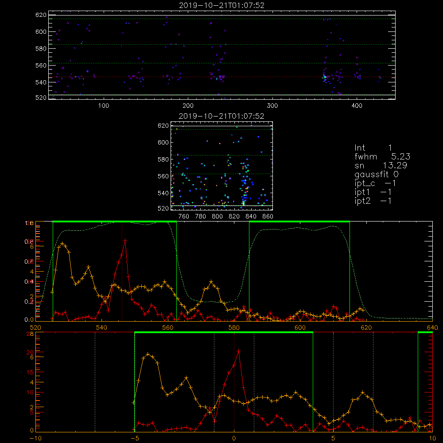Click the orange curve's highest peak near 528
This screenshot has height=443, width=443.
62,243
